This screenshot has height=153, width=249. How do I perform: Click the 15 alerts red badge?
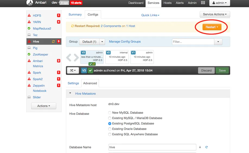(76, 3)
